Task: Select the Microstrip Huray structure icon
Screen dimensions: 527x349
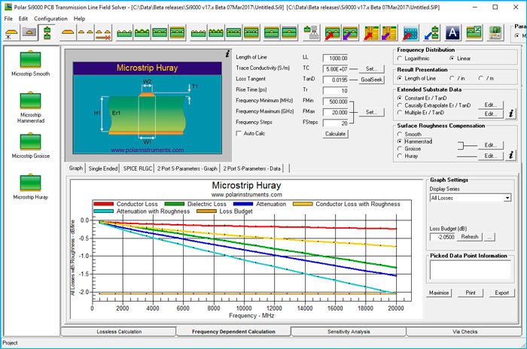Action: [x=30, y=182]
